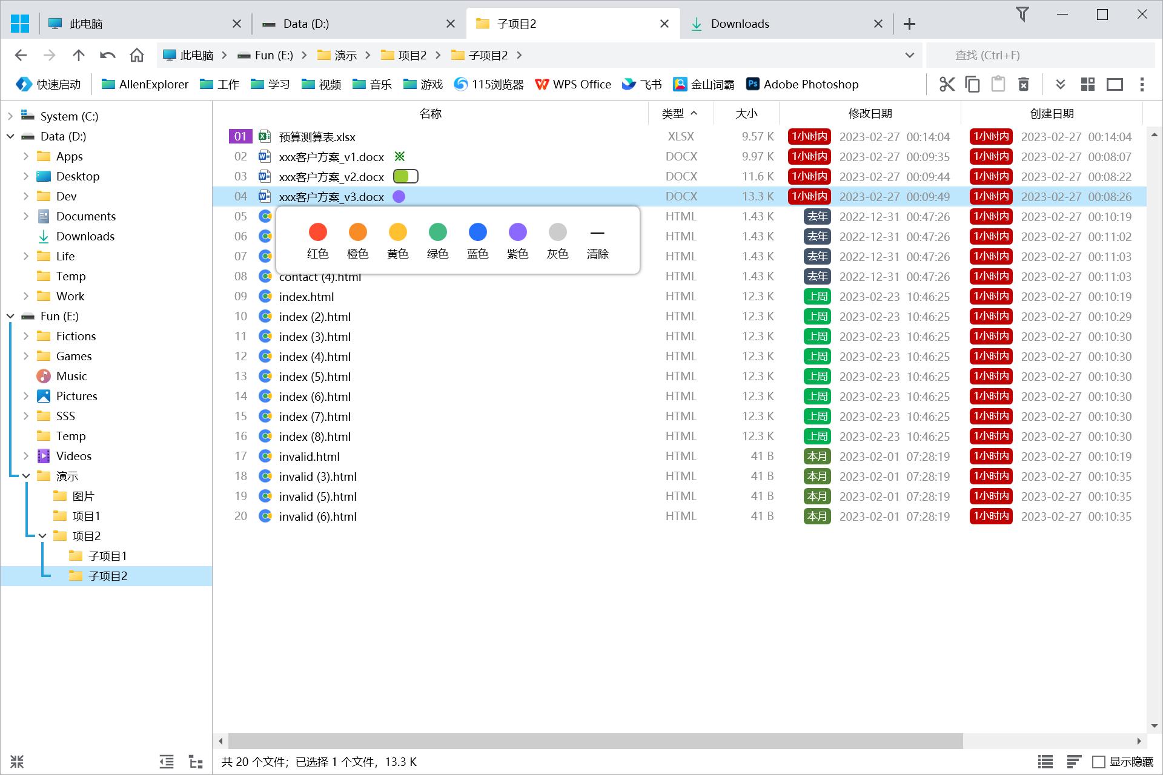Enable the 显示隐藏 checkbox
This screenshot has width=1163, height=775.
(1098, 762)
